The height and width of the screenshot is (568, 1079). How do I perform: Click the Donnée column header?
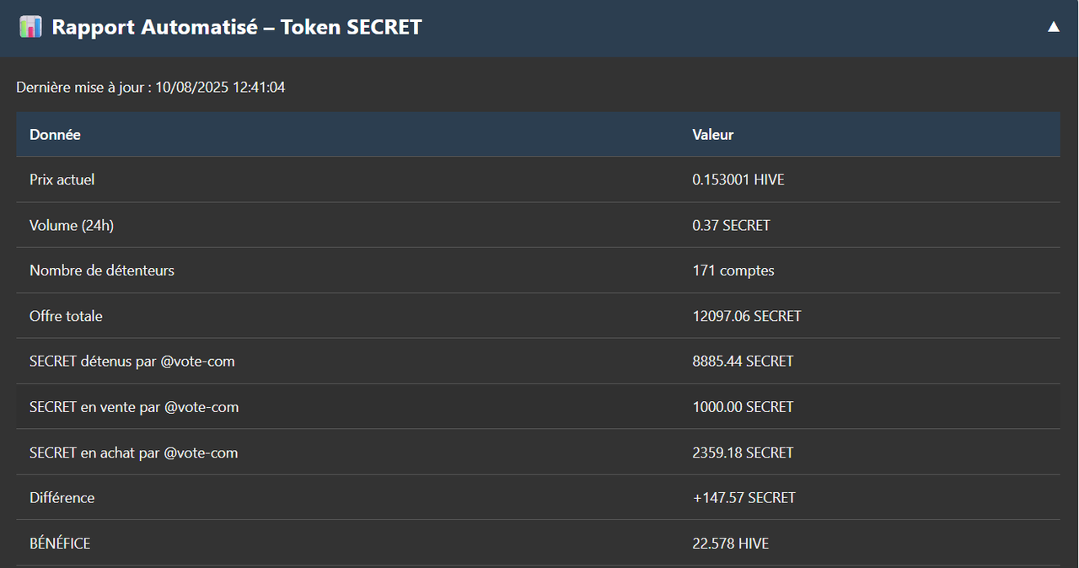point(55,135)
